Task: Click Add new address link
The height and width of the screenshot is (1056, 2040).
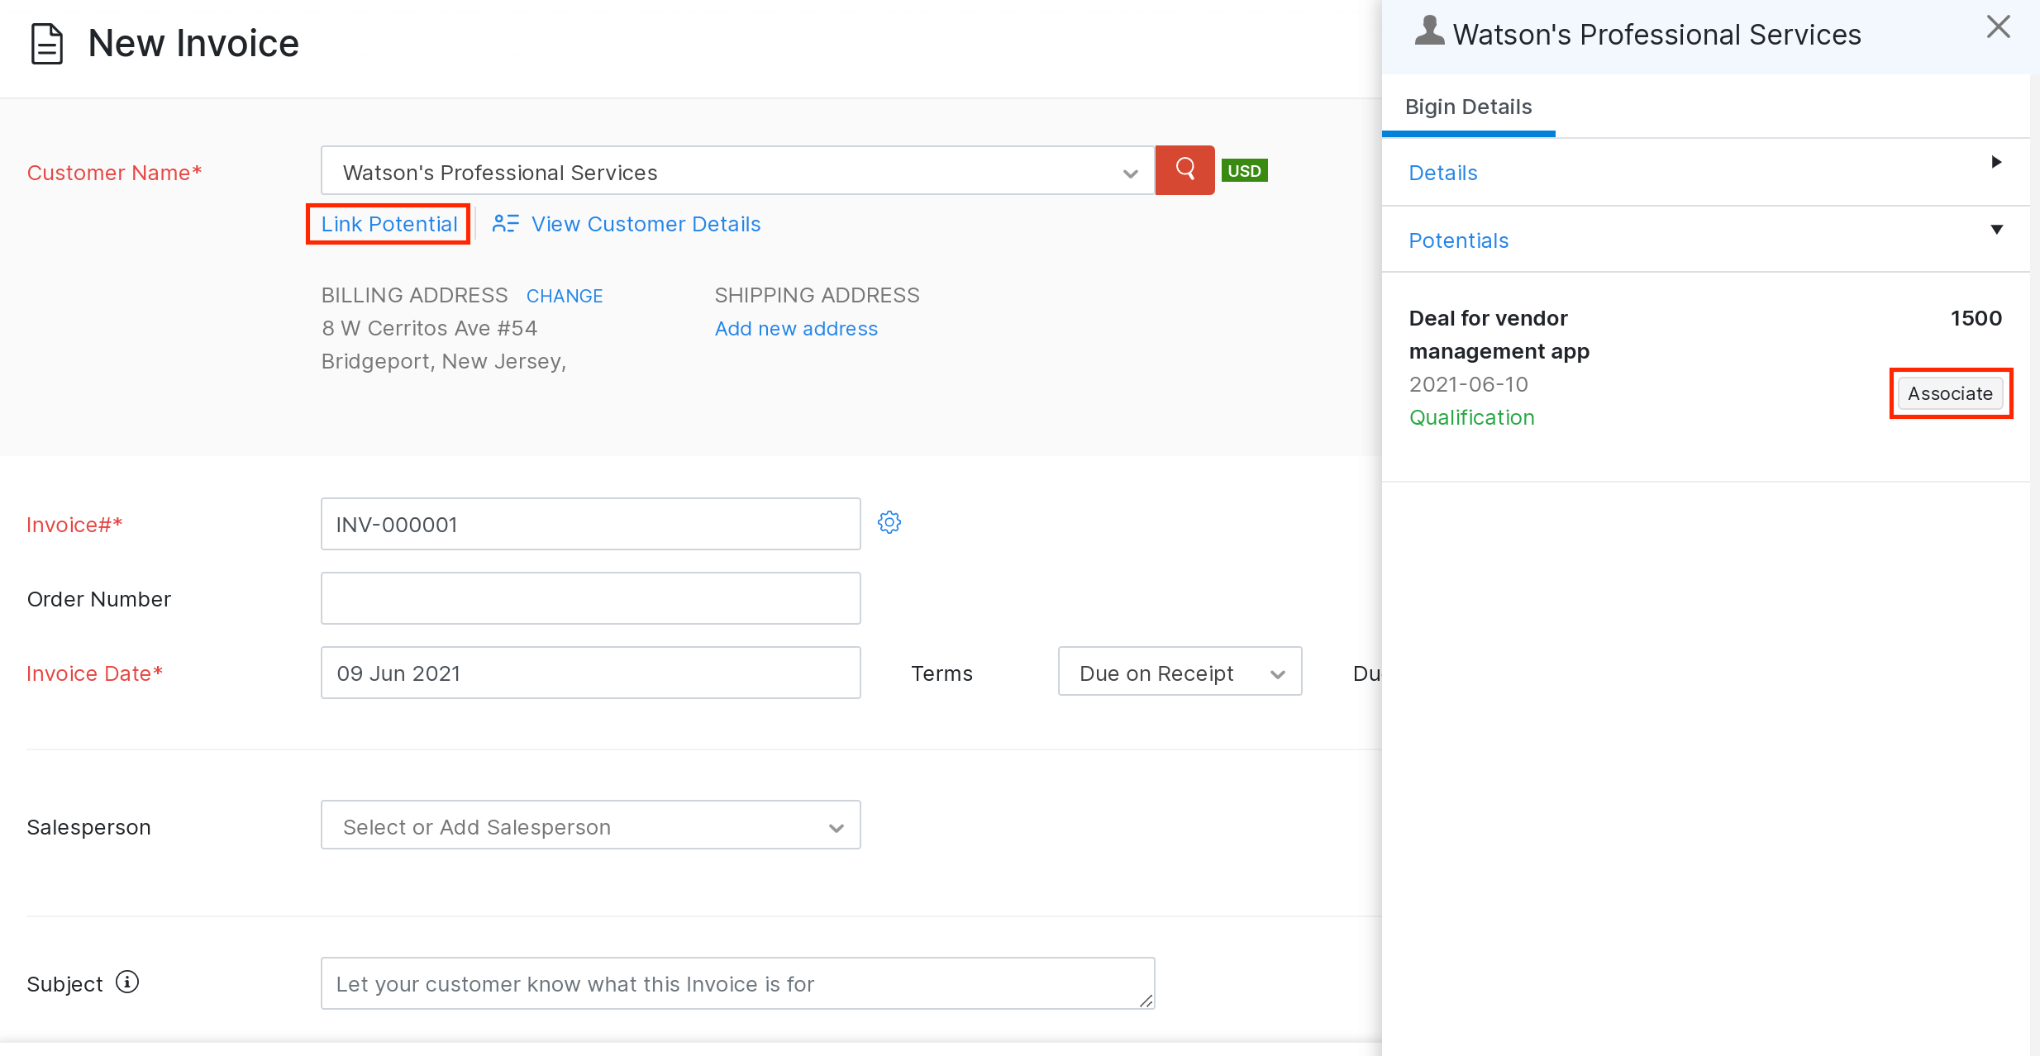Action: [796, 329]
